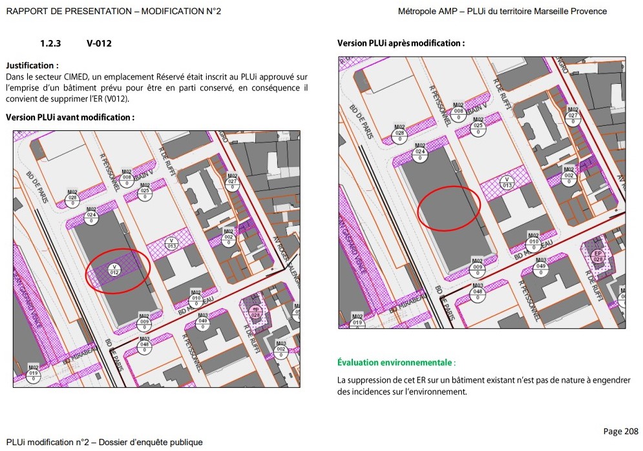Click the 'M02 027' marker on the before-modification map

point(233,182)
